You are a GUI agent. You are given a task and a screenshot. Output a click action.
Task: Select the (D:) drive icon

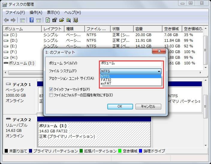pyautogui.click(x=6, y=41)
